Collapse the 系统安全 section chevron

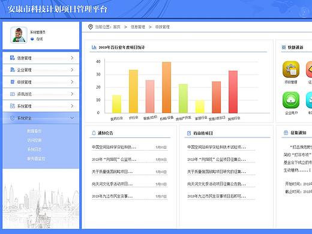[72, 118]
